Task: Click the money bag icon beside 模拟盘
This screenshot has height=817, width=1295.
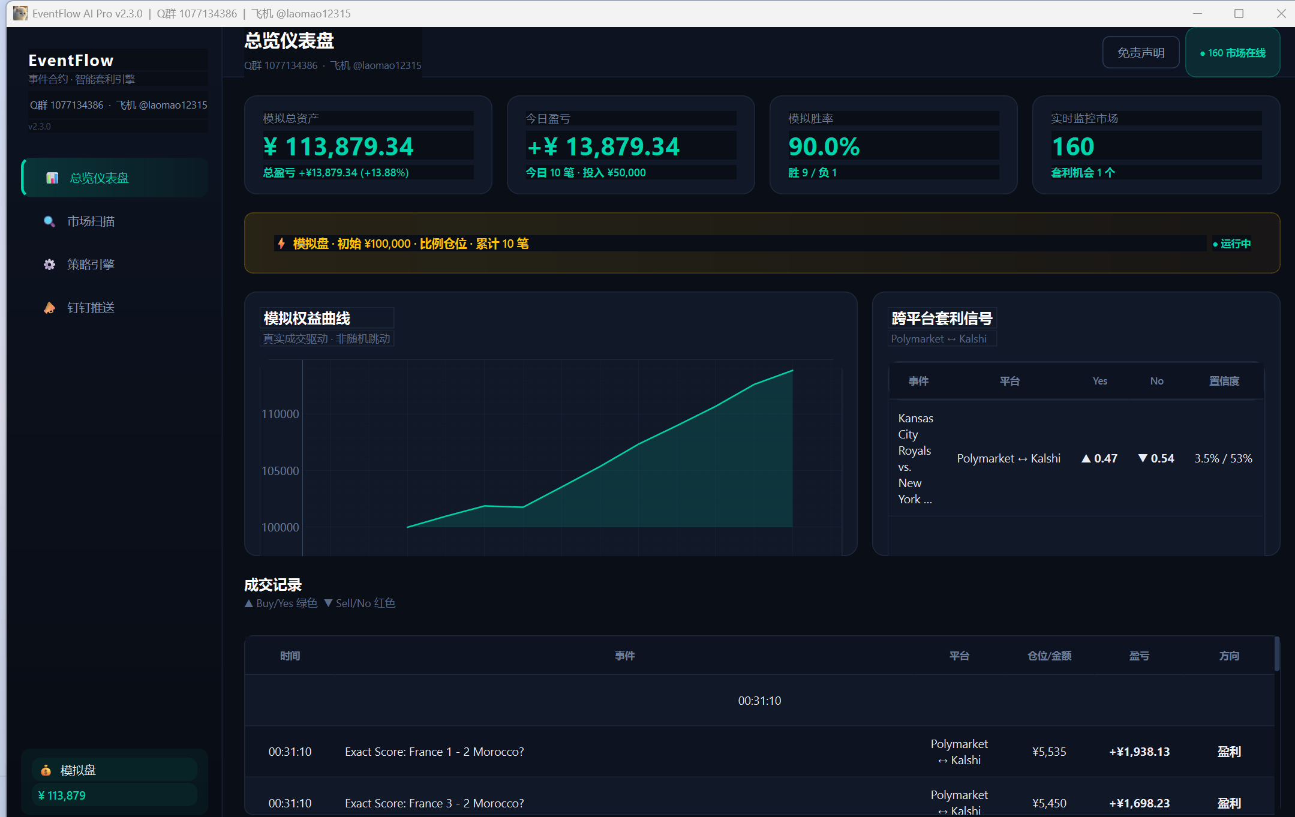Action: click(x=46, y=770)
